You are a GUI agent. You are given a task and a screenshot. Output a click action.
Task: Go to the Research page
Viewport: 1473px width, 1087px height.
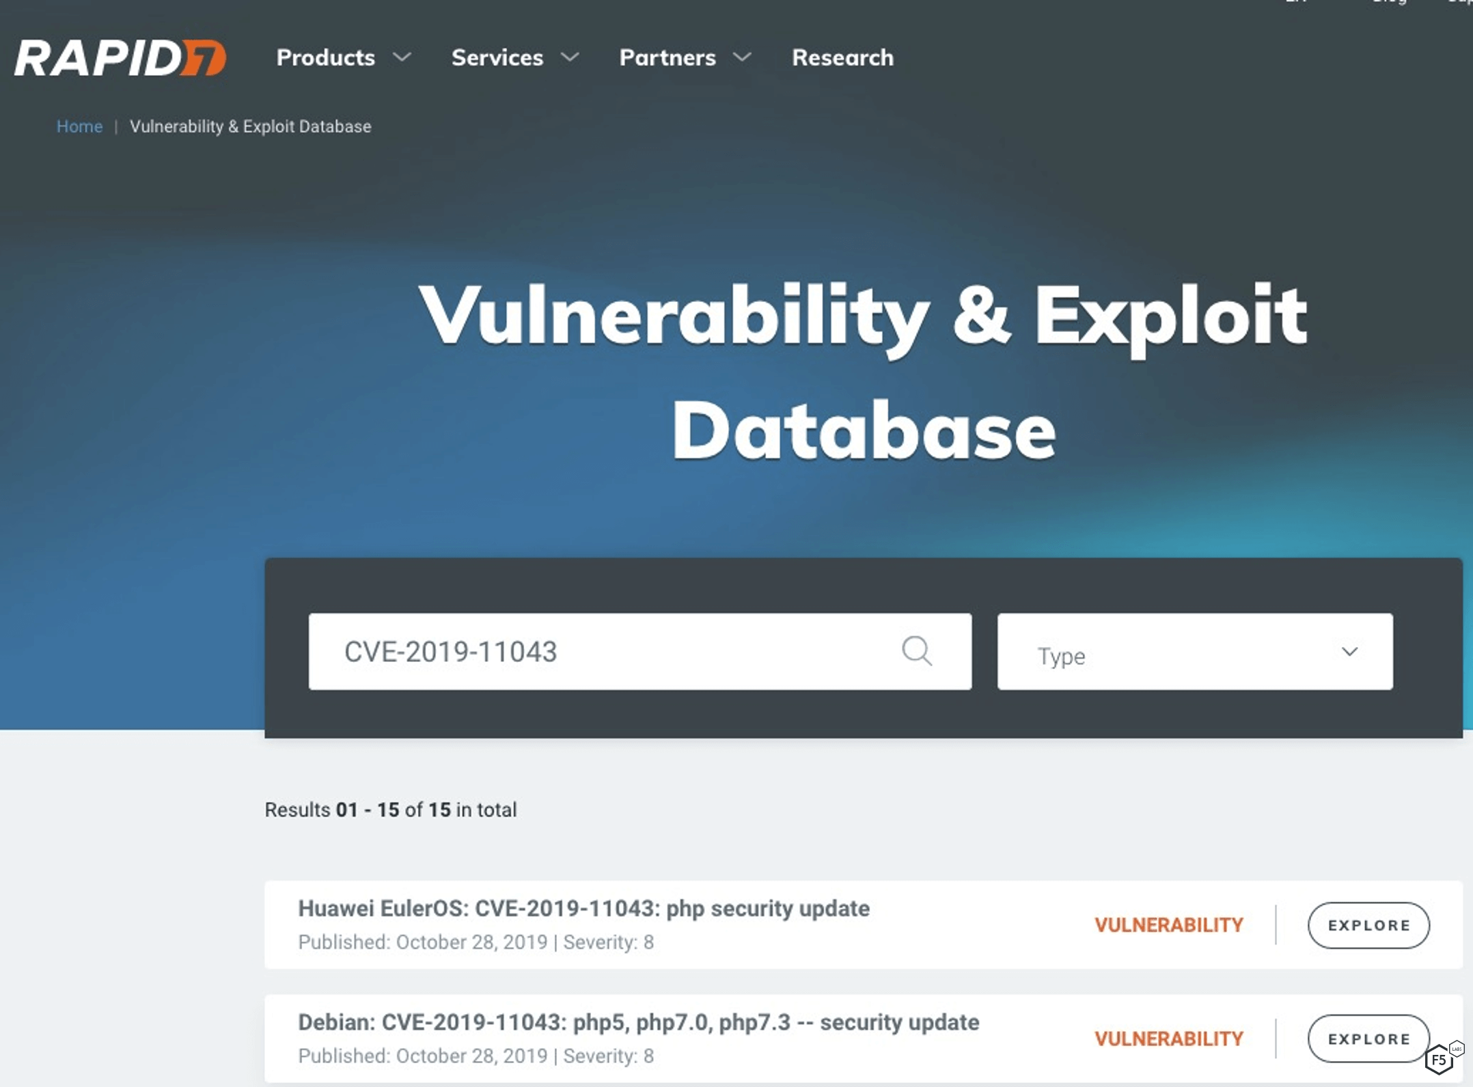point(842,57)
